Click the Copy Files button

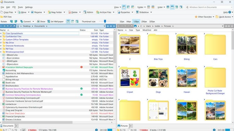coord(7,12)
